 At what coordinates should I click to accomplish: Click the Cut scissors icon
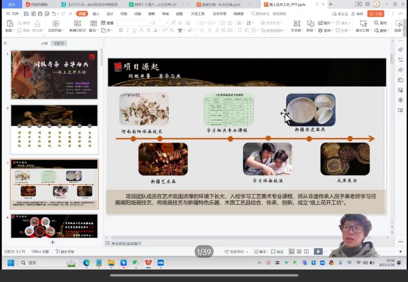click(19, 23)
